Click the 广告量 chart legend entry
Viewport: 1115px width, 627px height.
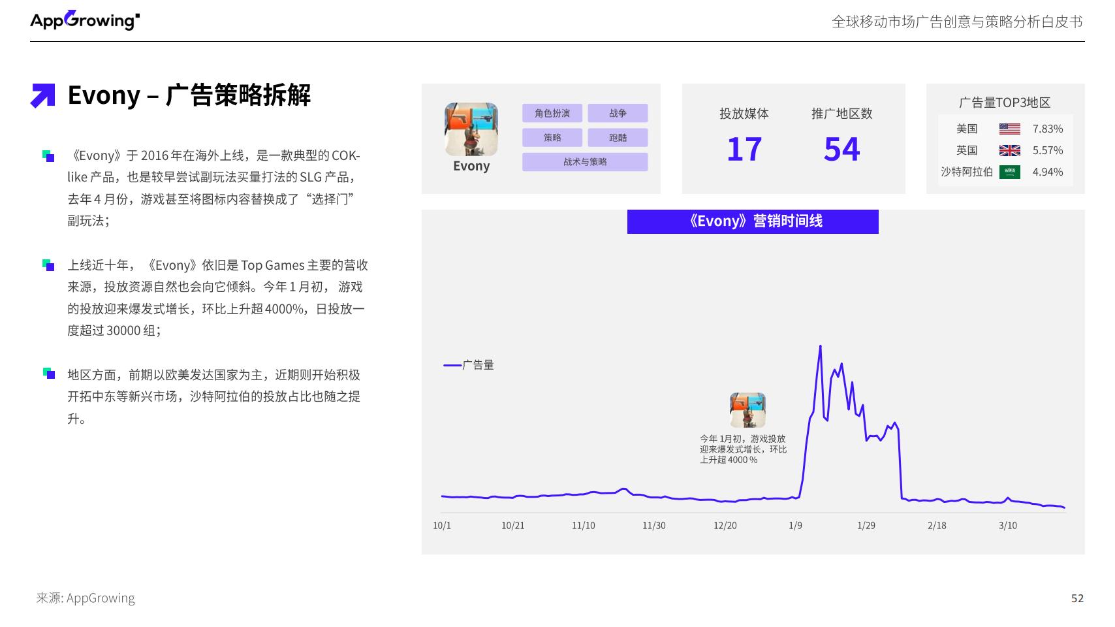click(x=469, y=365)
